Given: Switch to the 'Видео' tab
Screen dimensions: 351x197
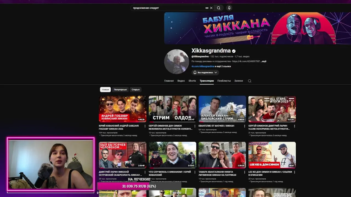Looking at the screenshot, I should point(181,81).
